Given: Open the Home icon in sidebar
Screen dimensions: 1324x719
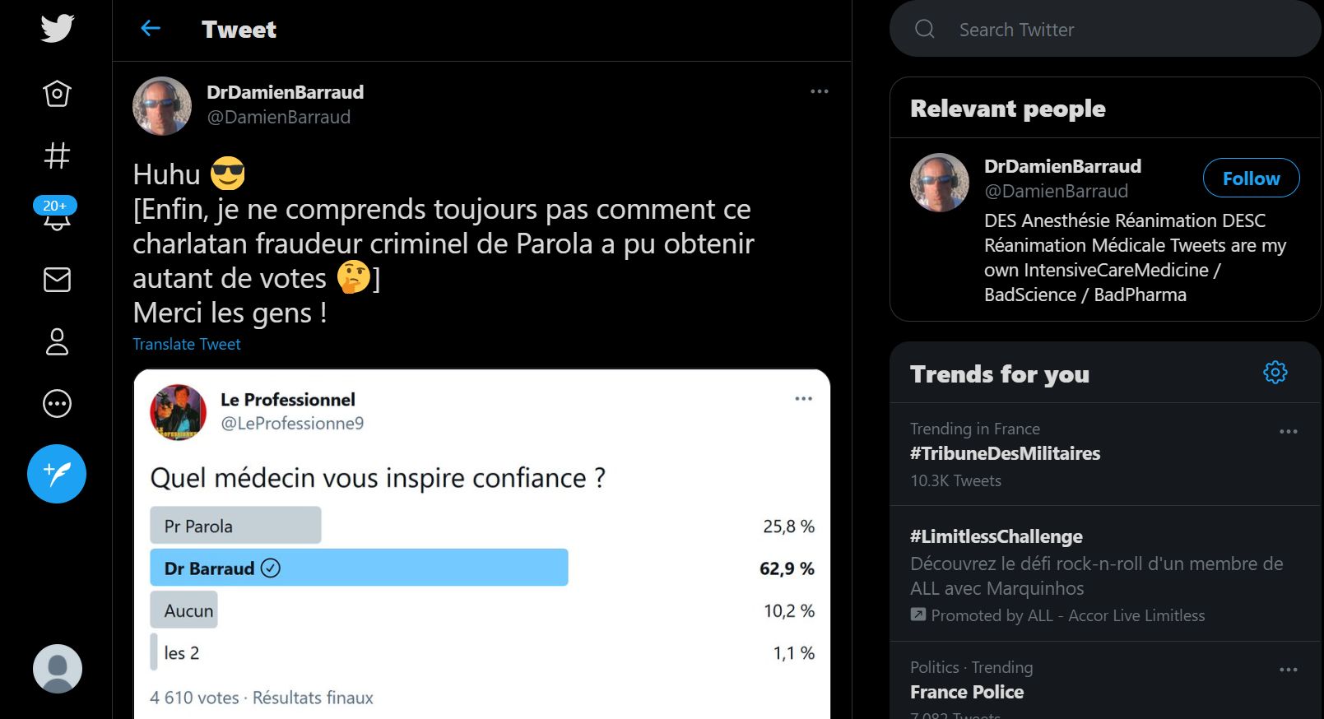Looking at the screenshot, I should [57, 93].
